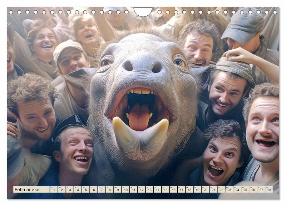Select day 1 in the calendar strip

coord(54,190)
